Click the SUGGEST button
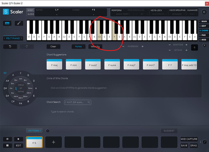The image size is (209, 152). [x=169, y=131]
